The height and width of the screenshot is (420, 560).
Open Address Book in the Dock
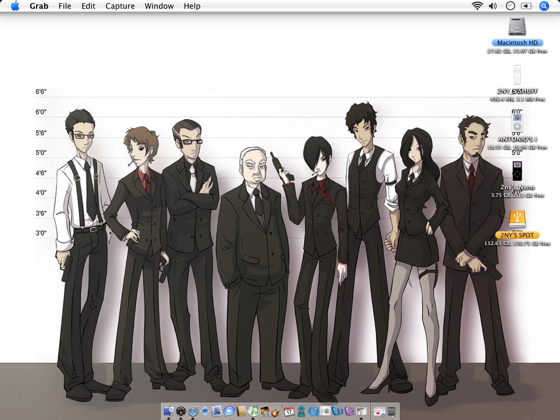click(x=241, y=411)
